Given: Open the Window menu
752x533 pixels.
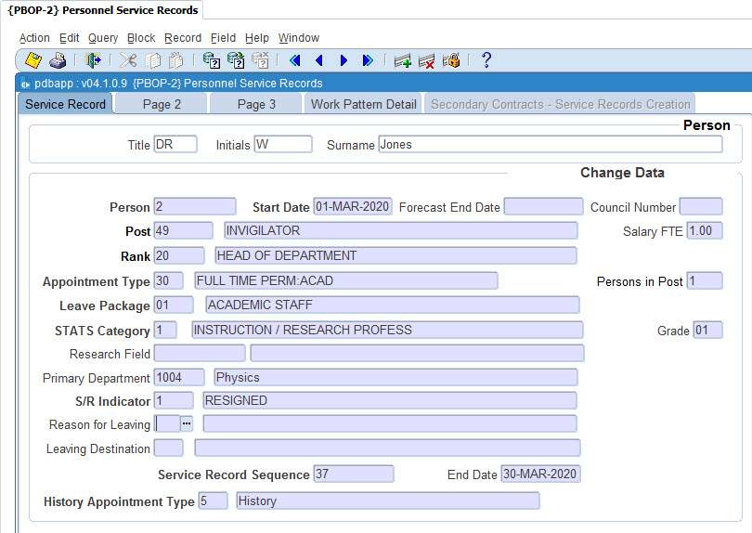Looking at the screenshot, I should click(298, 38).
